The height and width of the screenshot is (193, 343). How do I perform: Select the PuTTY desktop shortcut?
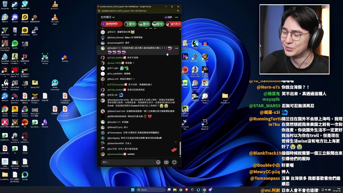point(35,31)
